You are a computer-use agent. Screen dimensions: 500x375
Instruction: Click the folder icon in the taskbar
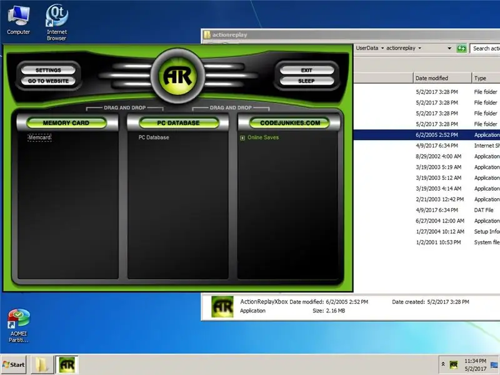click(x=42, y=364)
